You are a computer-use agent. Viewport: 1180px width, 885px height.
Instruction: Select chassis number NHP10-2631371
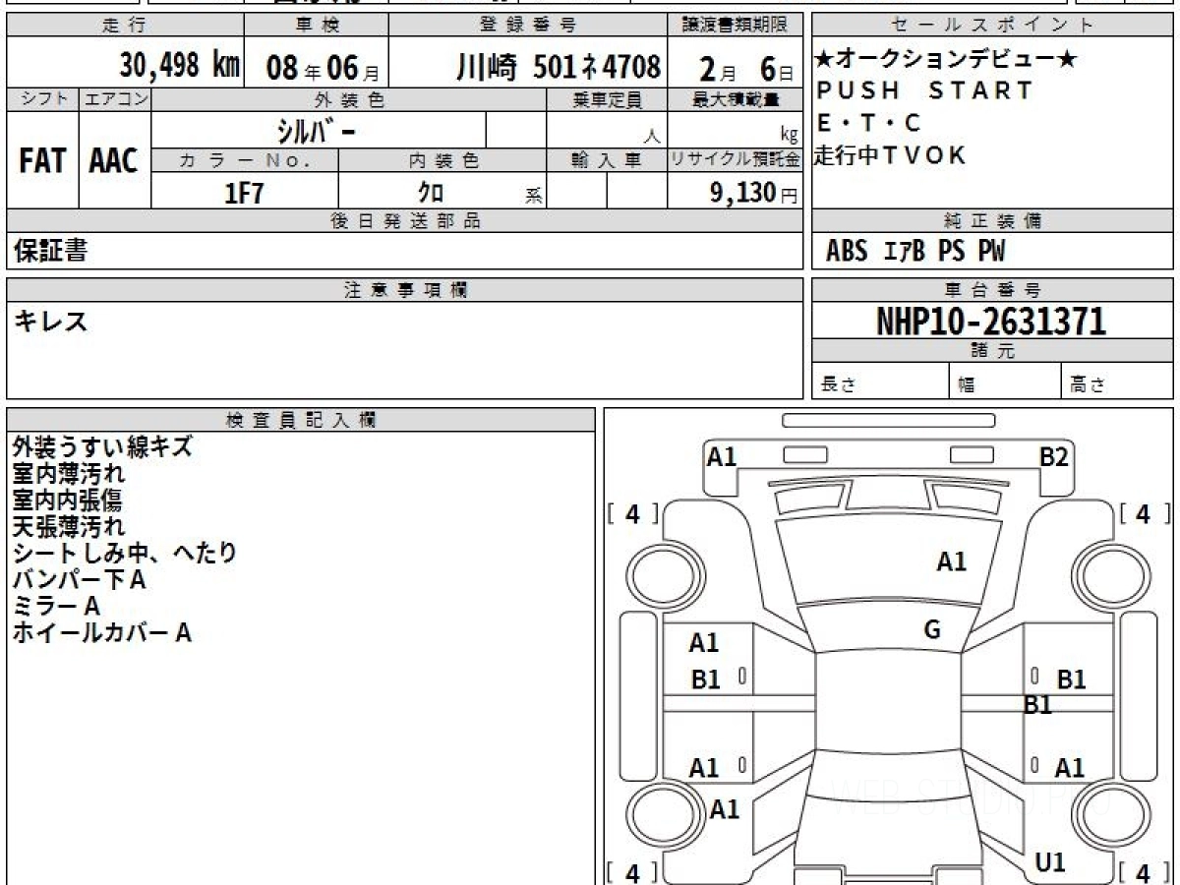click(x=991, y=322)
